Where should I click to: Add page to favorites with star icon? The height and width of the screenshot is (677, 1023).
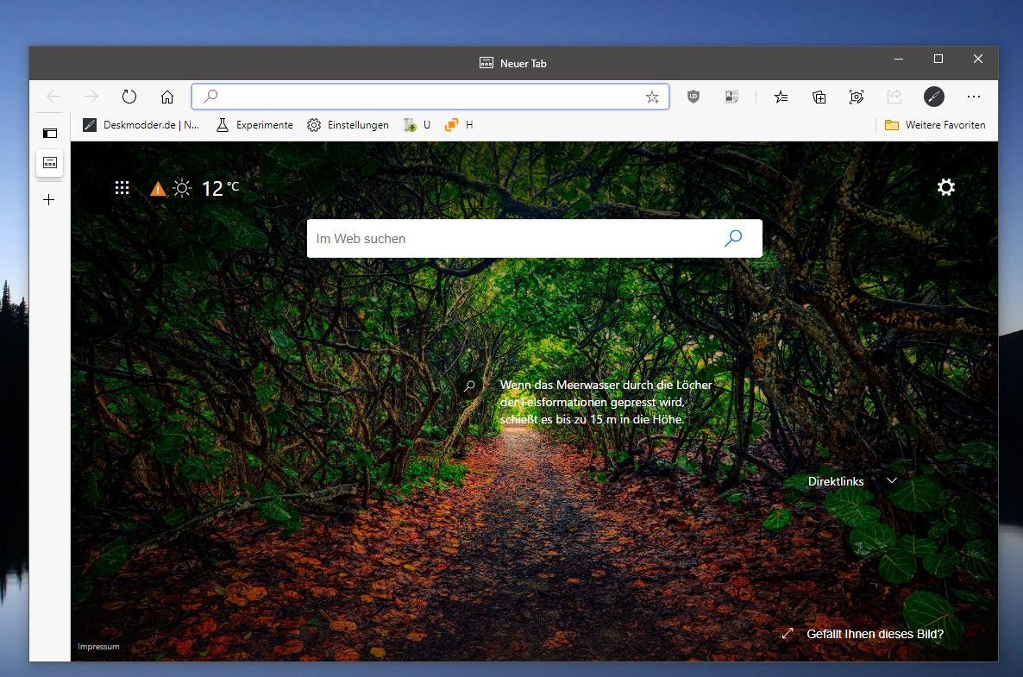tap(652, 97)
